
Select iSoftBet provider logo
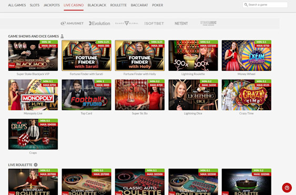[x=154, y=24]
